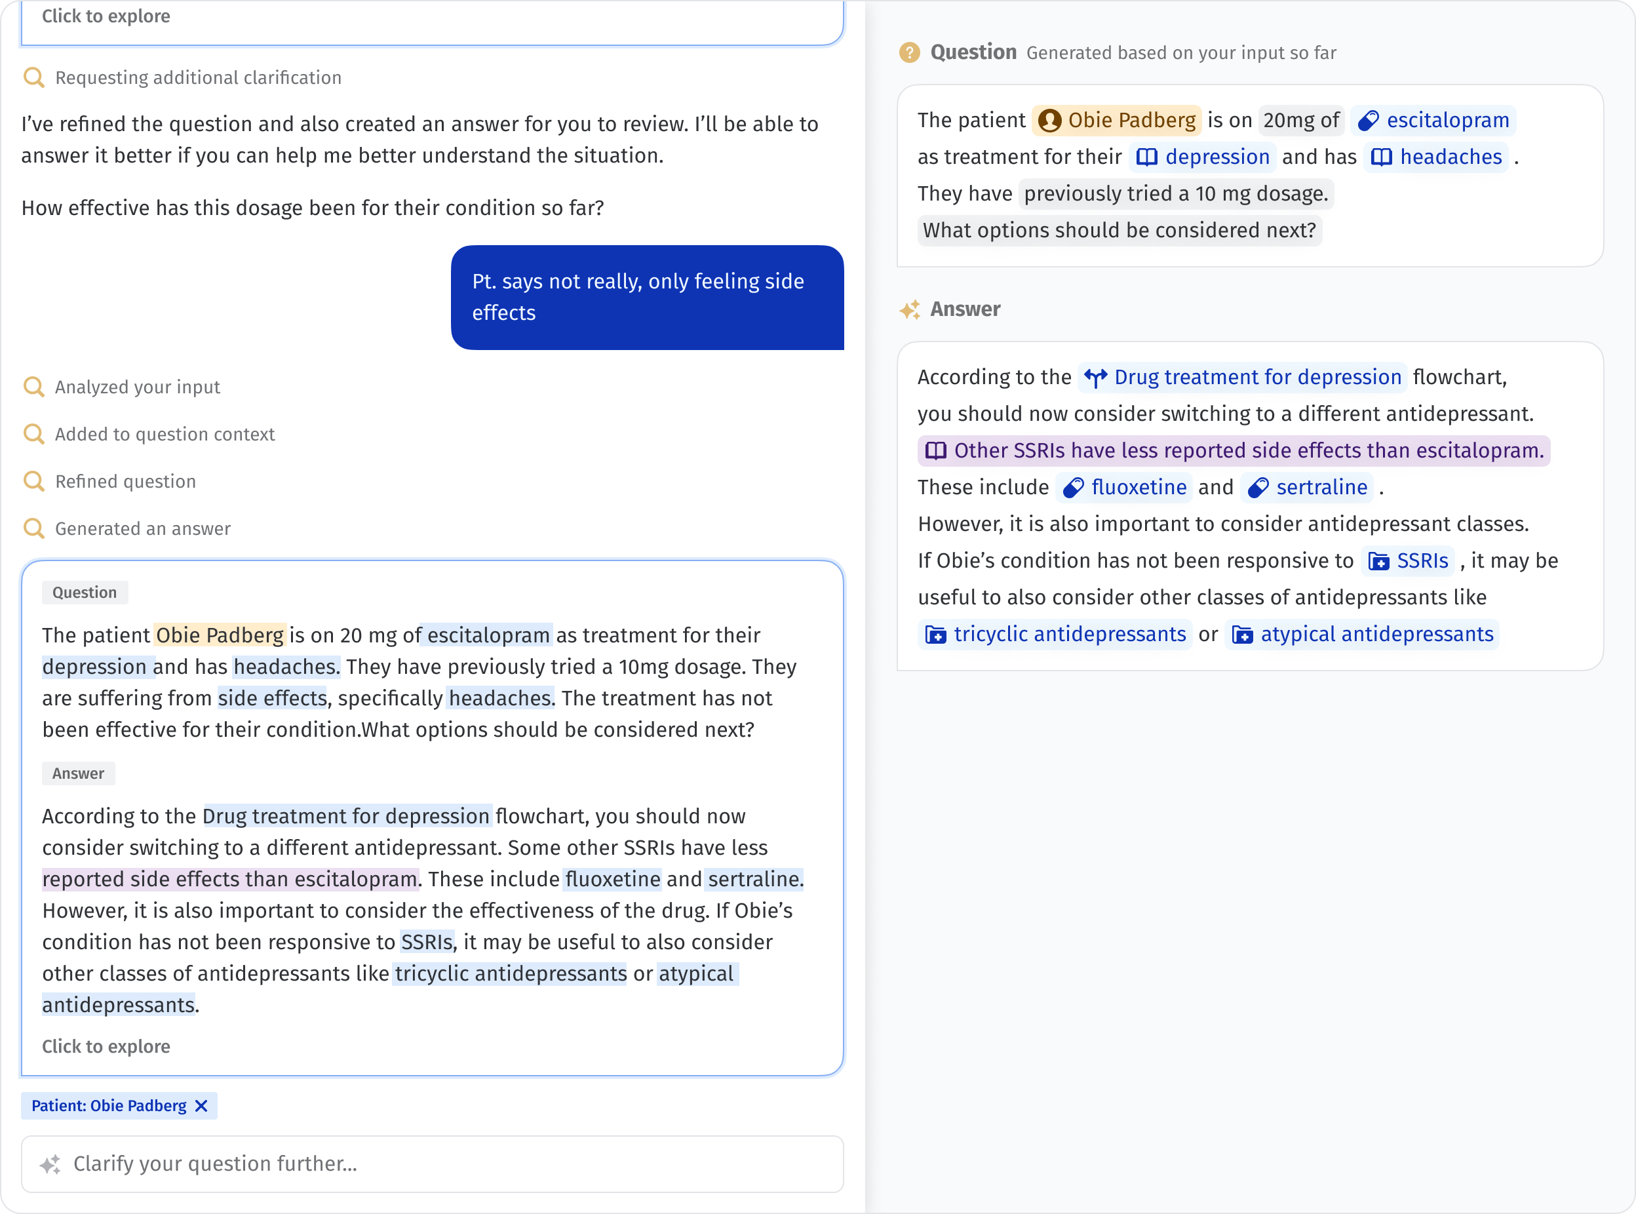This screenshot has width=1636, height=1214.
Task: Click the sertraline medication tag
Action: (1308, 488)
